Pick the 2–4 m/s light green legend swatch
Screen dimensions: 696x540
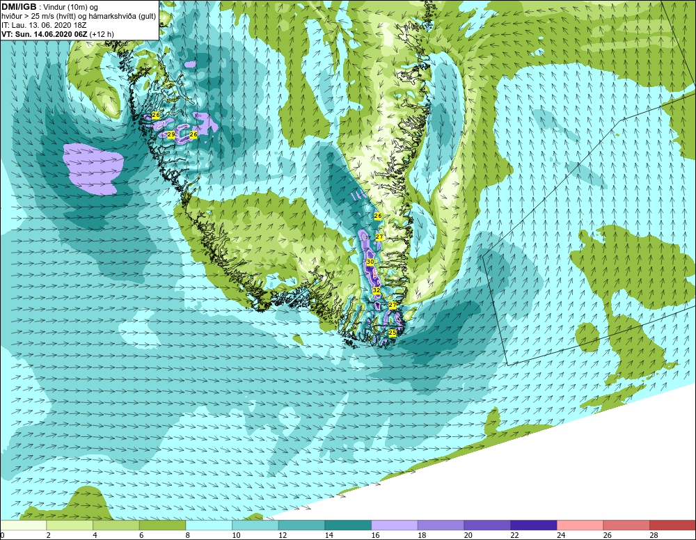tap(70, 525)
